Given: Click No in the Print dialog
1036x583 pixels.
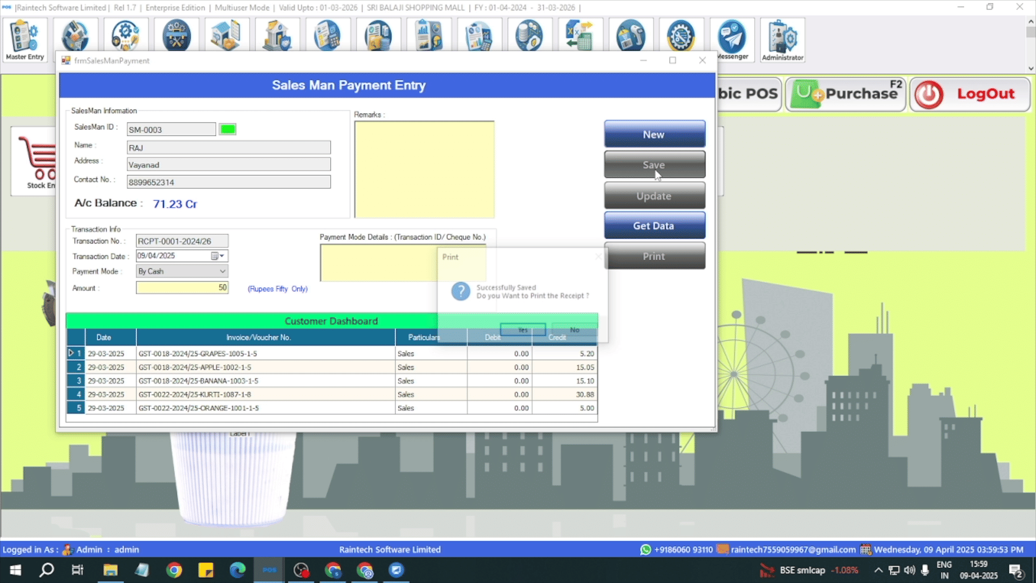Looking at the screenshot, I should click(574, 330).
